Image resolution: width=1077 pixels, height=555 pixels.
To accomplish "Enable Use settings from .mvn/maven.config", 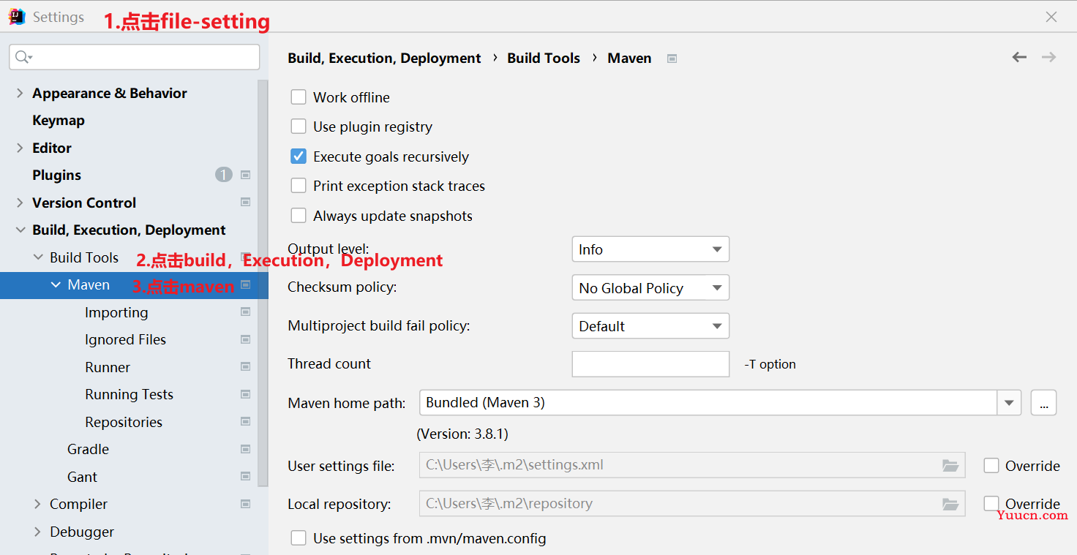I will pyautogui.click(x=299, y=538).
